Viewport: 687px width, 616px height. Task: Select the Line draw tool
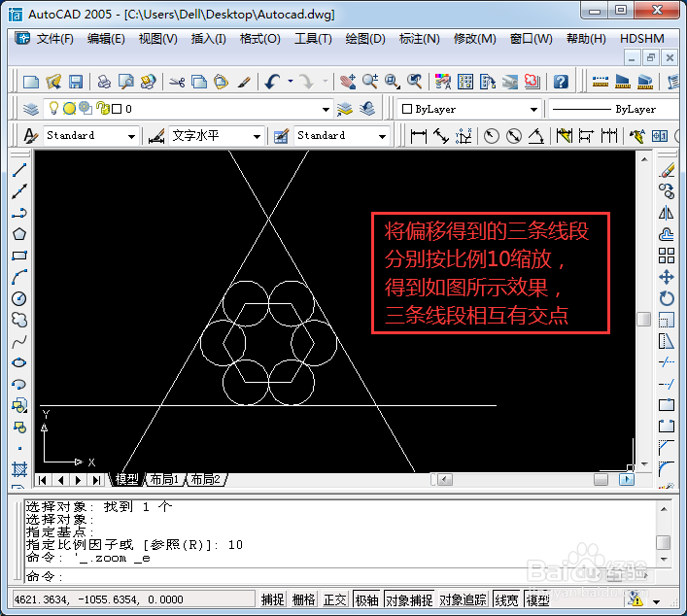point(19,170)
